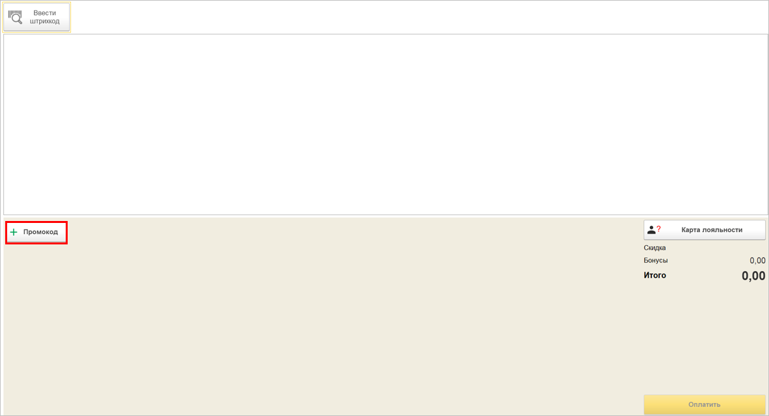Viewport: 769px width, 416px height.
Task: Click the green plus promo code icon
Action: click(14, 232)
